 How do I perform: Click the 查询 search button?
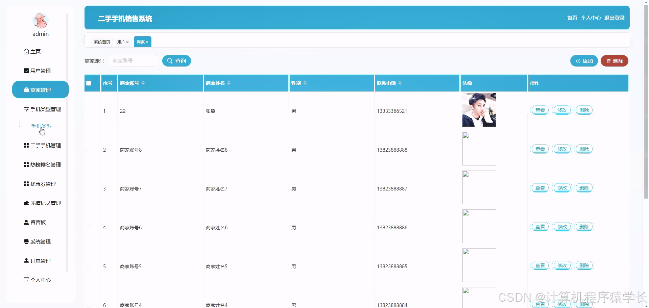[176, 61]
